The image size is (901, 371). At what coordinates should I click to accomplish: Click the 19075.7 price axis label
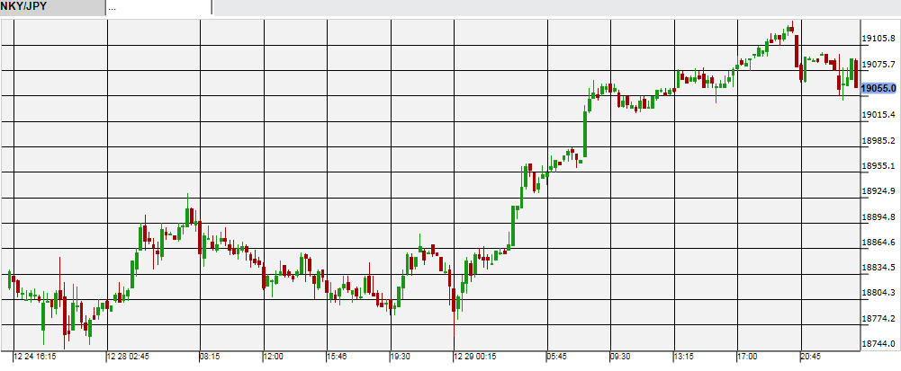(878, 64)
